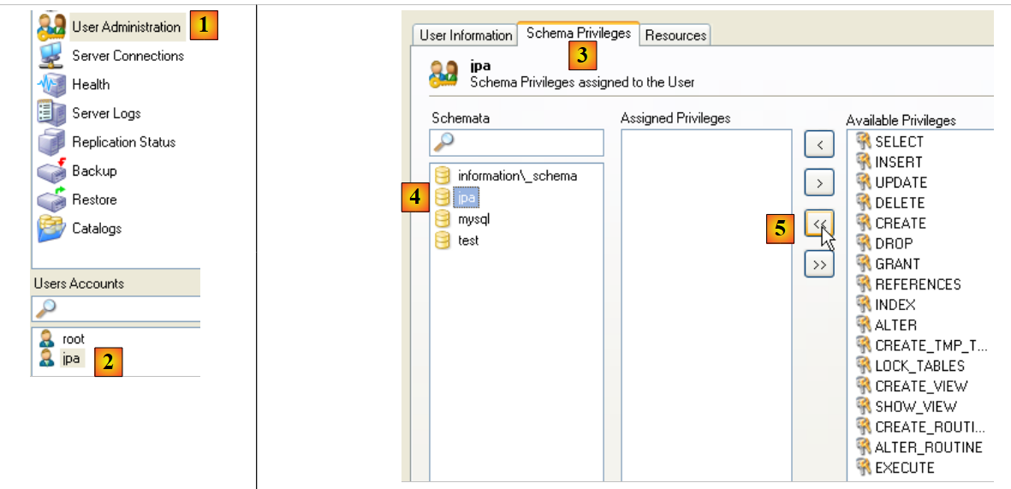This screenshot has height=489, width=1011.
Task: Click the Schemata search field
Action: 516,142
